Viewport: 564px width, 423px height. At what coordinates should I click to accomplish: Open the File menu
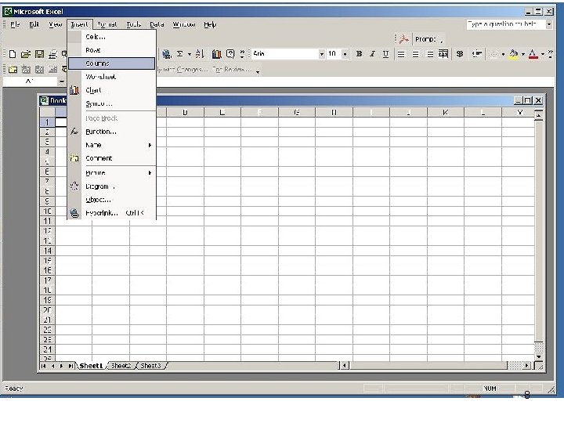tap(15, 24)
